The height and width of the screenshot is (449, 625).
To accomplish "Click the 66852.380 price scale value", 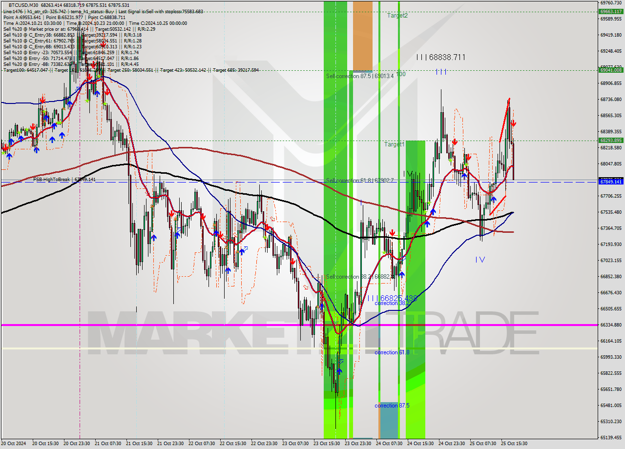I will point(611,276).
